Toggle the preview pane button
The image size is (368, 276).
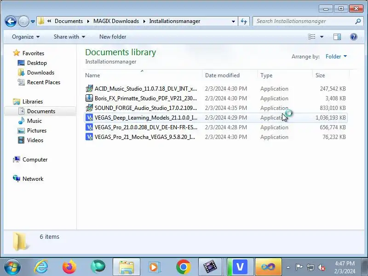tap(337, 37)
